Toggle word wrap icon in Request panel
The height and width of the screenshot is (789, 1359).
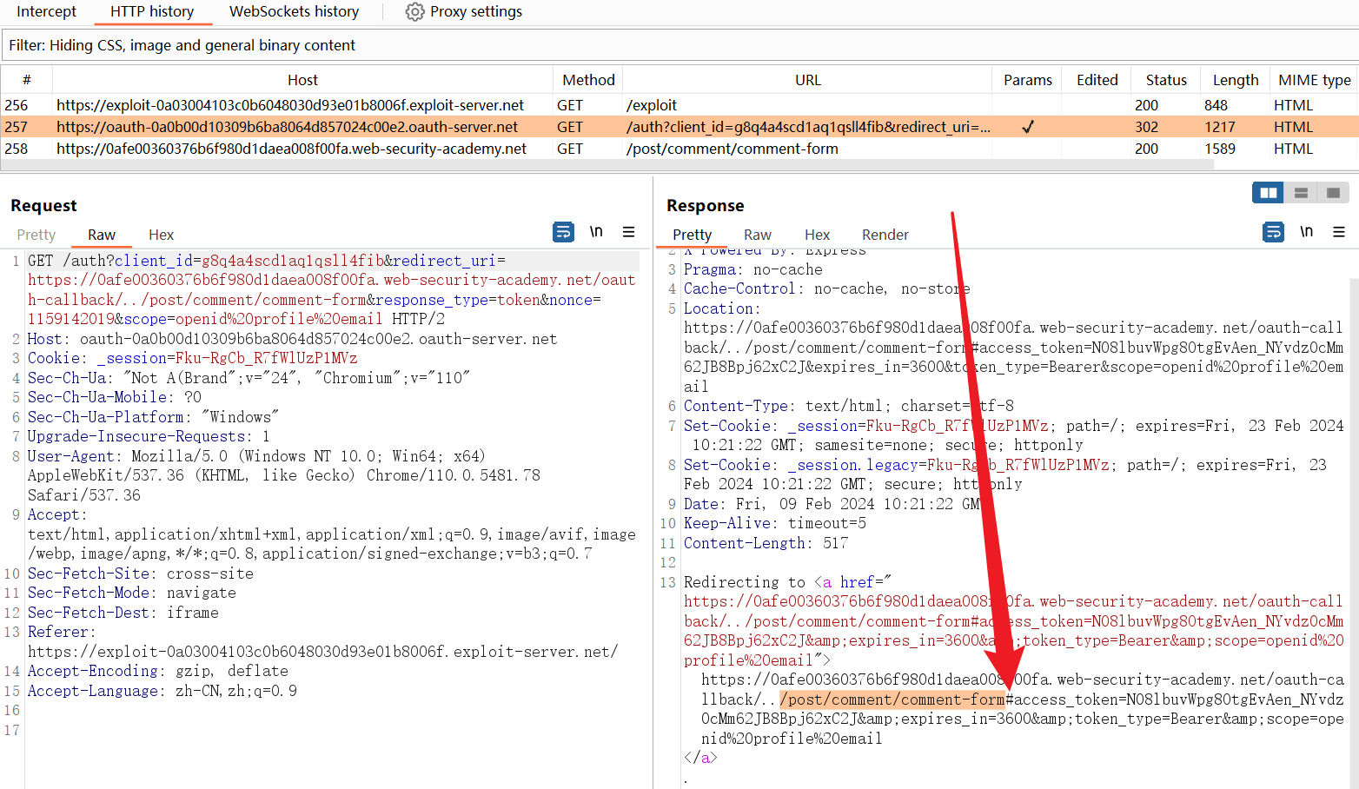pos(563,232)
